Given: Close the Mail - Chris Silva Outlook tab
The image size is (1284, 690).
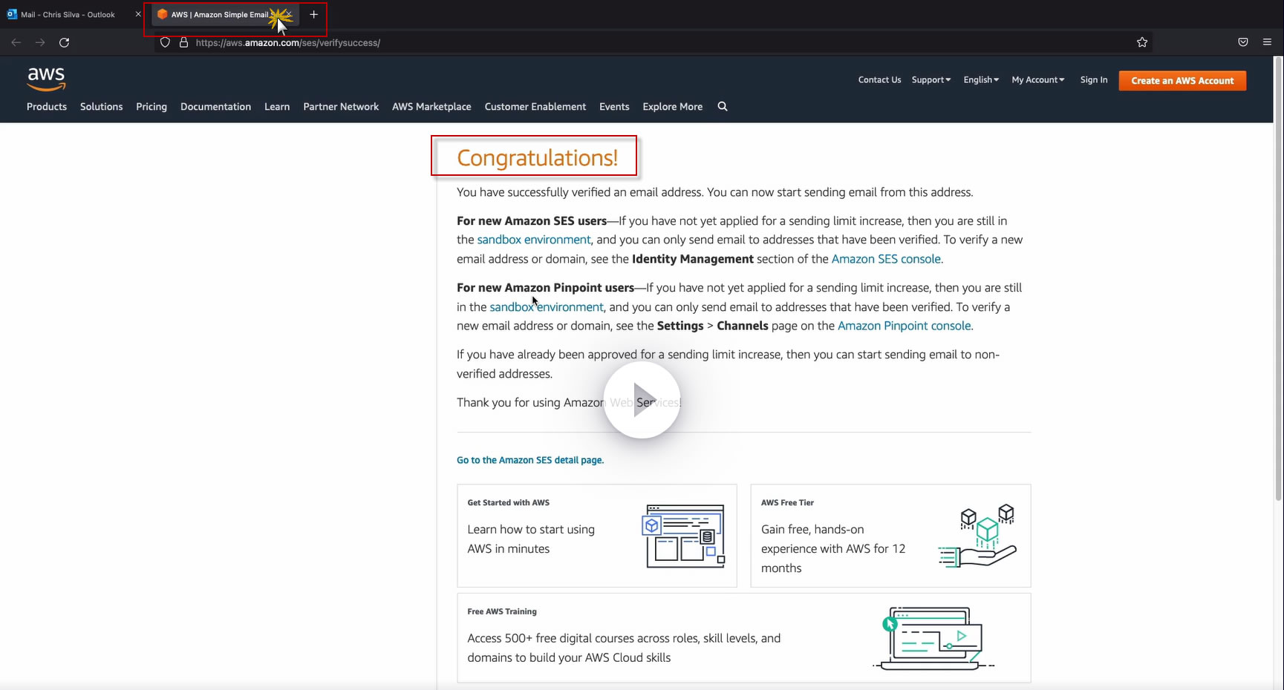Looking at the screenshot, I should tap(138, 14).
